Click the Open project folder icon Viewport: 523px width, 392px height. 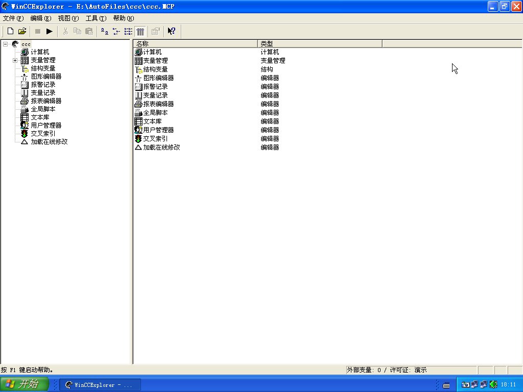(22, 31)
